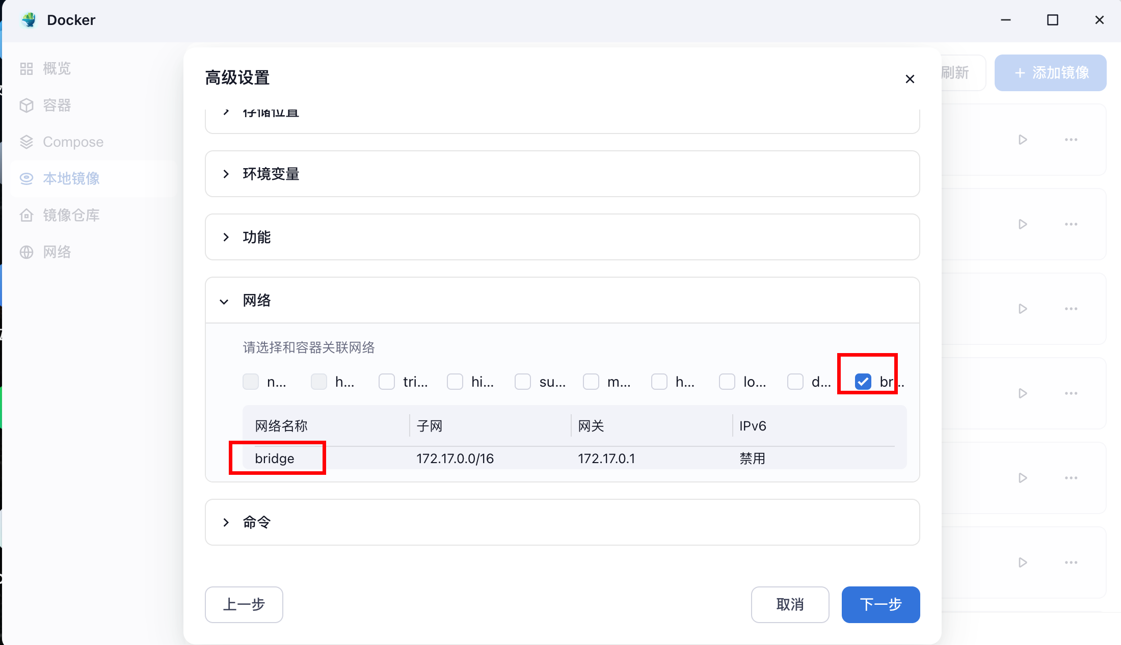This screenshot has width=1121, height=645.
Task: Click the topmost play icon in image list
Action: pyautogui.click(x=1022, y=140)
